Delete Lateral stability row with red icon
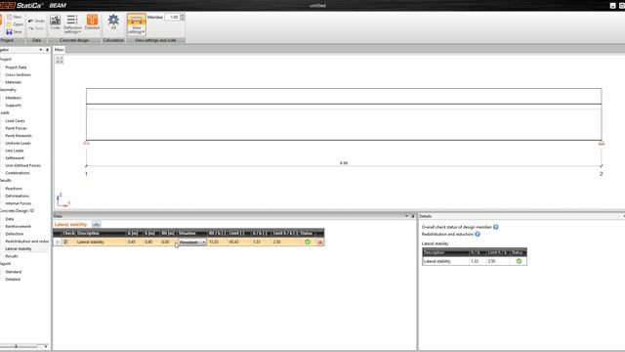This screenshot has height=352, width=625. [x=319, y=242]
